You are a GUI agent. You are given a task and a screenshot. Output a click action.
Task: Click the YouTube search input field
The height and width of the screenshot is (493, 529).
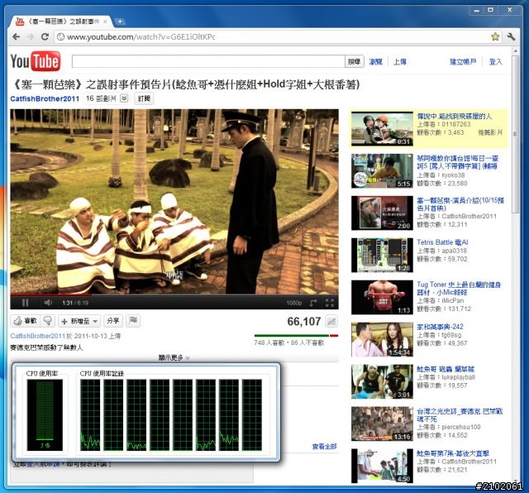tap(208, 61)
